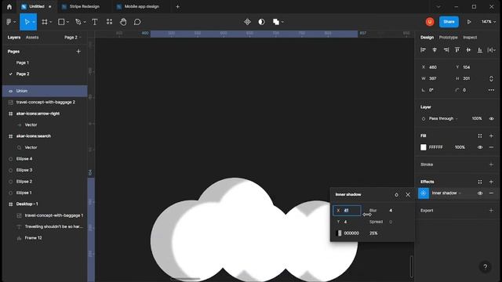The width and height of the screenshot is (502, 282).
Task: Add an export setting
Action: pos(491,211)
